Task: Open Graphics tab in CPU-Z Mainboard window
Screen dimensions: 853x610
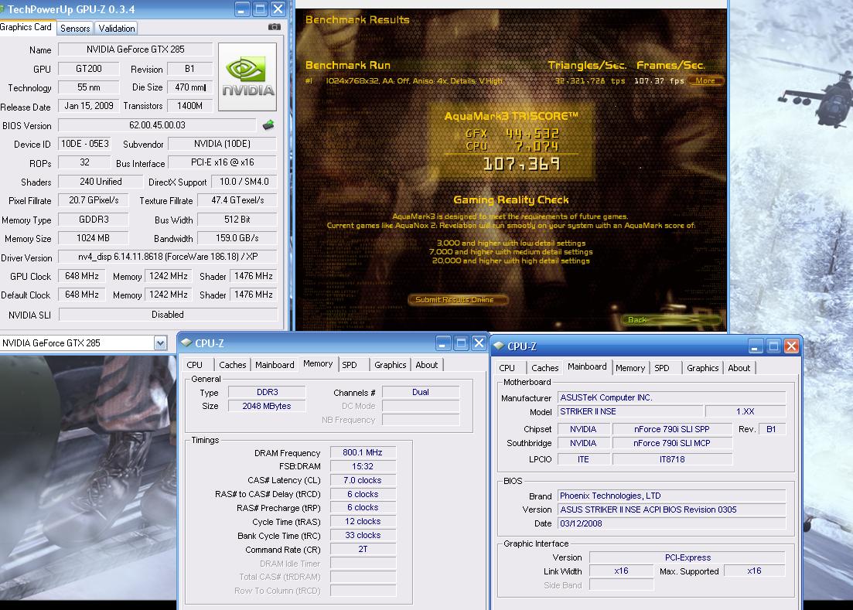Action: 703,368
